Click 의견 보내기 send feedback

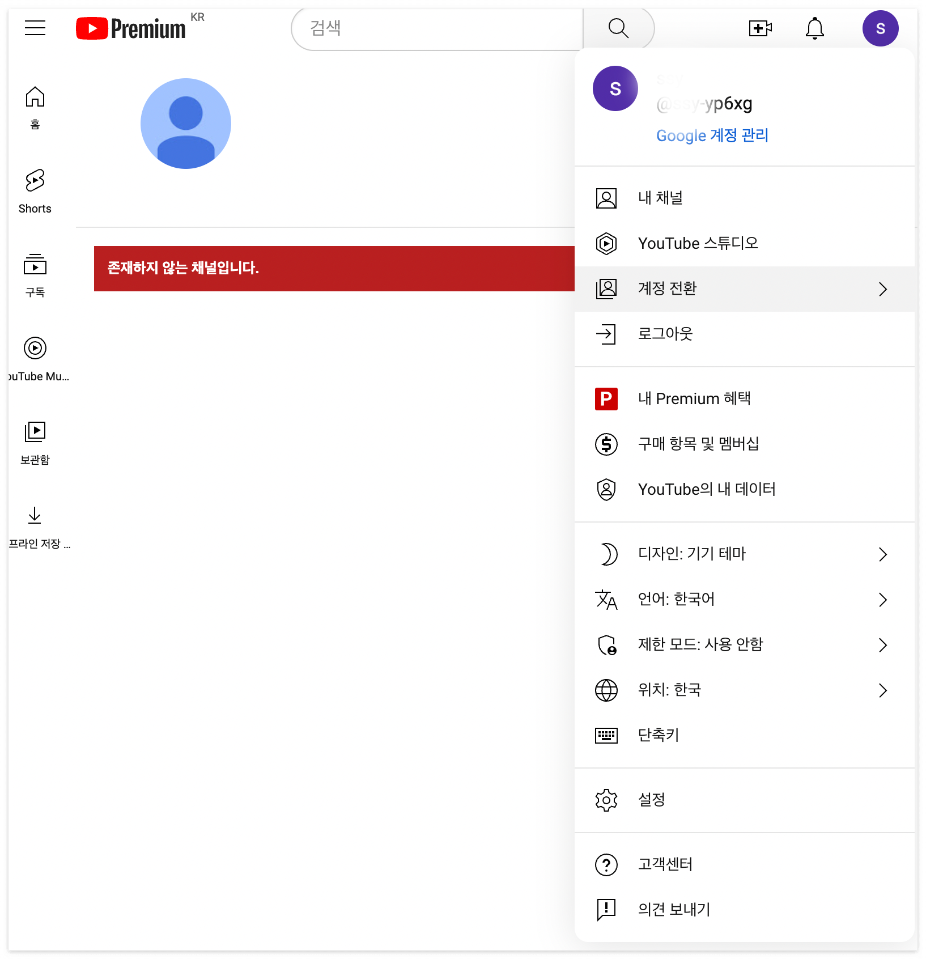tap(745, 910)
